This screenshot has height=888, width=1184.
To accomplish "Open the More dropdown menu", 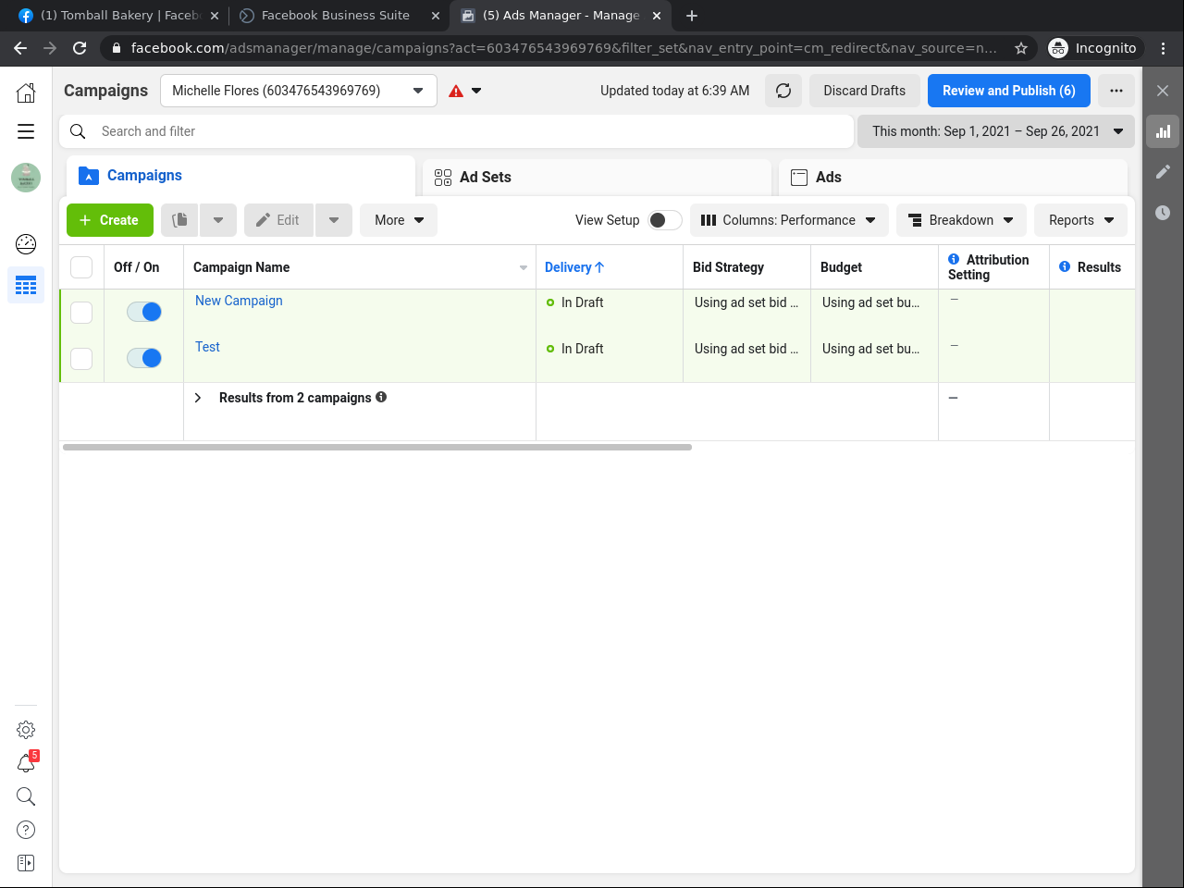I will click(x=399, y=220).
